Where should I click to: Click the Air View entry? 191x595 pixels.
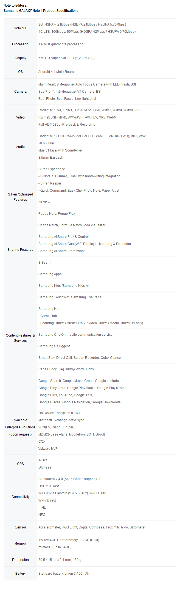tap(44, 202)
